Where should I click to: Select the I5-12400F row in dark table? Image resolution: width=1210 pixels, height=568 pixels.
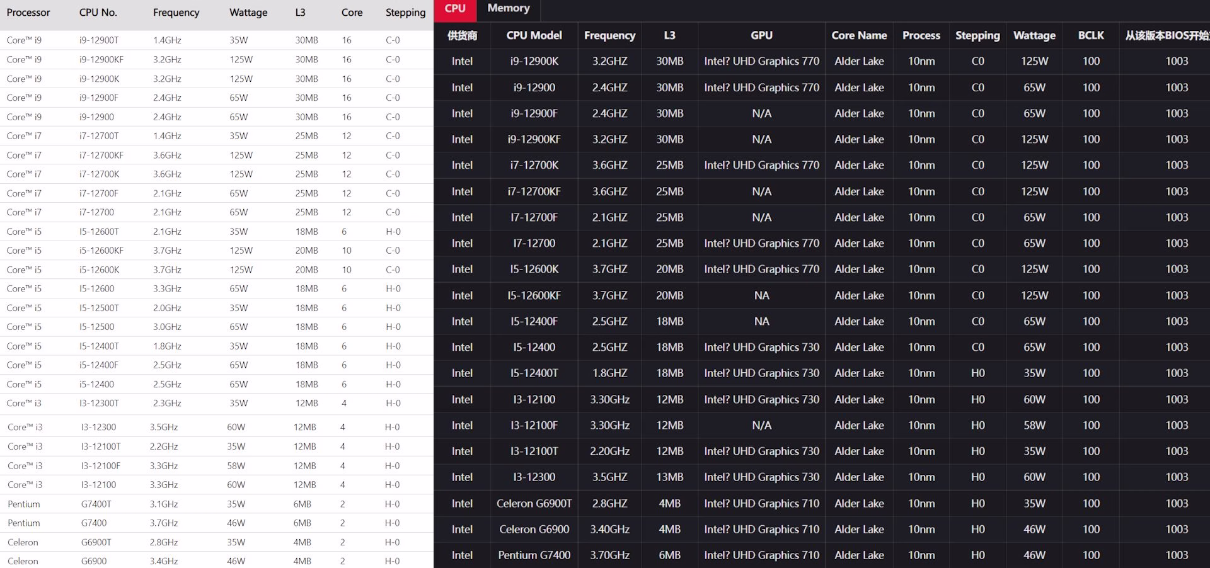tap(822, 321)
